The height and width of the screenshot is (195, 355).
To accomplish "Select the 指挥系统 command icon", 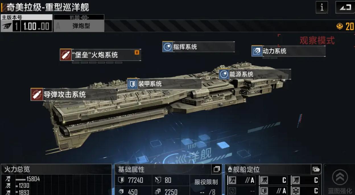I will [168, 47].
